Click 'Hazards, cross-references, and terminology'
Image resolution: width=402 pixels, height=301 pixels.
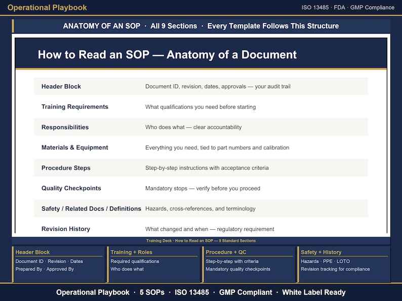[x=200, y=209]
